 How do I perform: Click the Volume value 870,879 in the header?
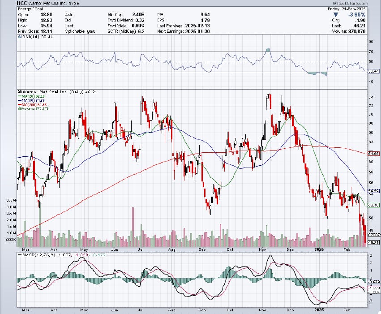[357, 31]
